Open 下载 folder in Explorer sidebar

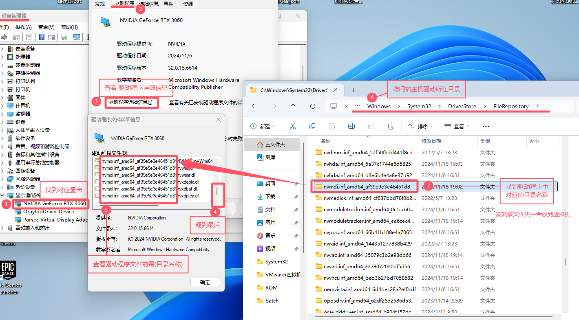pyautogui.click(x=266, y=196)
